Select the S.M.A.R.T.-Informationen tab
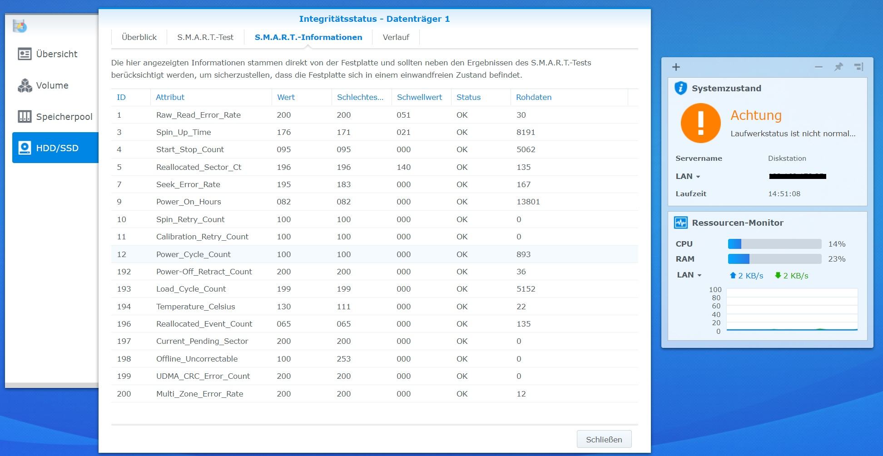This screenshot has height=456, width=883. coord(308,37)
